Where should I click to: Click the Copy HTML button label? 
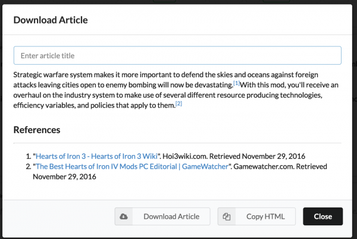[x=265, y=216]
